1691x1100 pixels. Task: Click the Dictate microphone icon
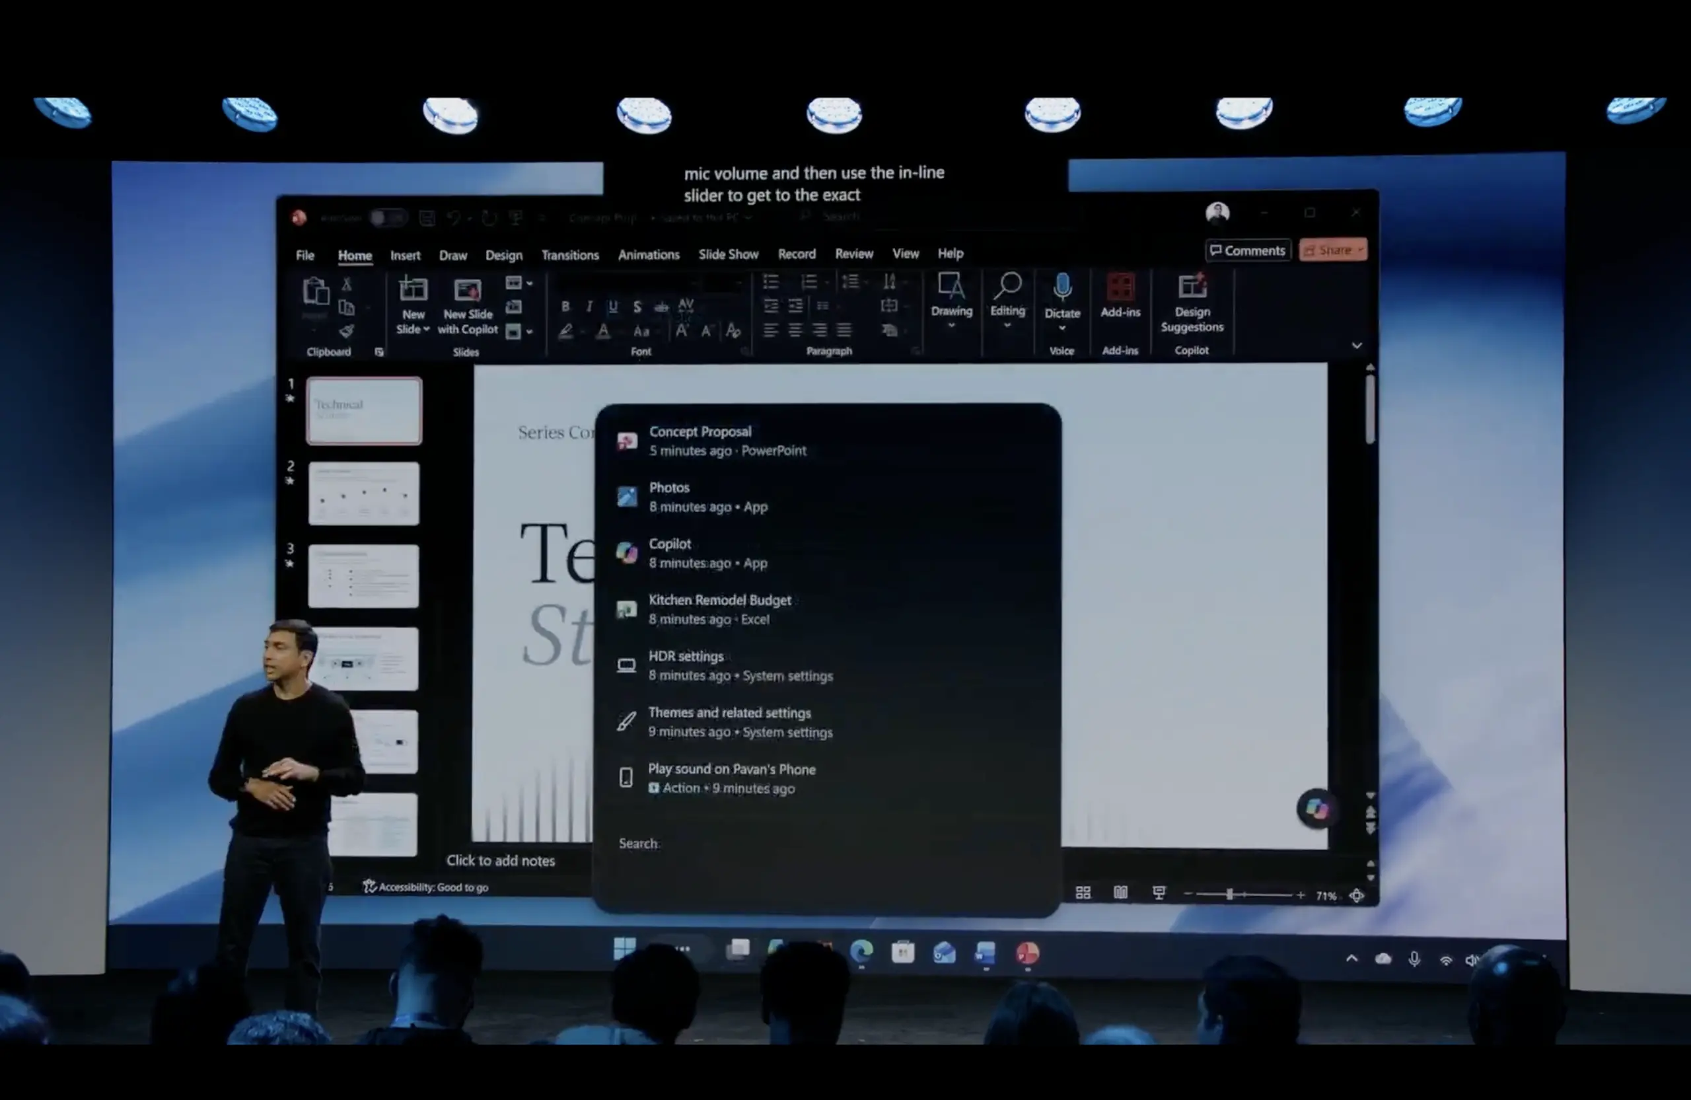tap(1062, 287)
